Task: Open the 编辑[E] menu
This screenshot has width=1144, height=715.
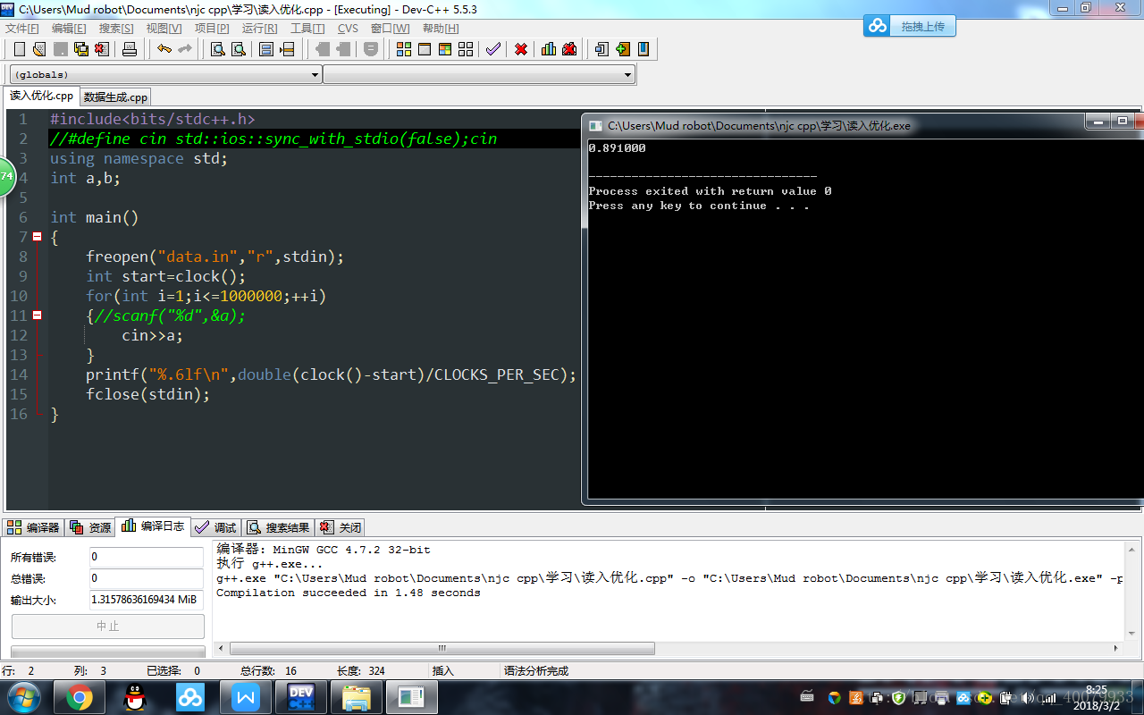Action: [69, 29]
